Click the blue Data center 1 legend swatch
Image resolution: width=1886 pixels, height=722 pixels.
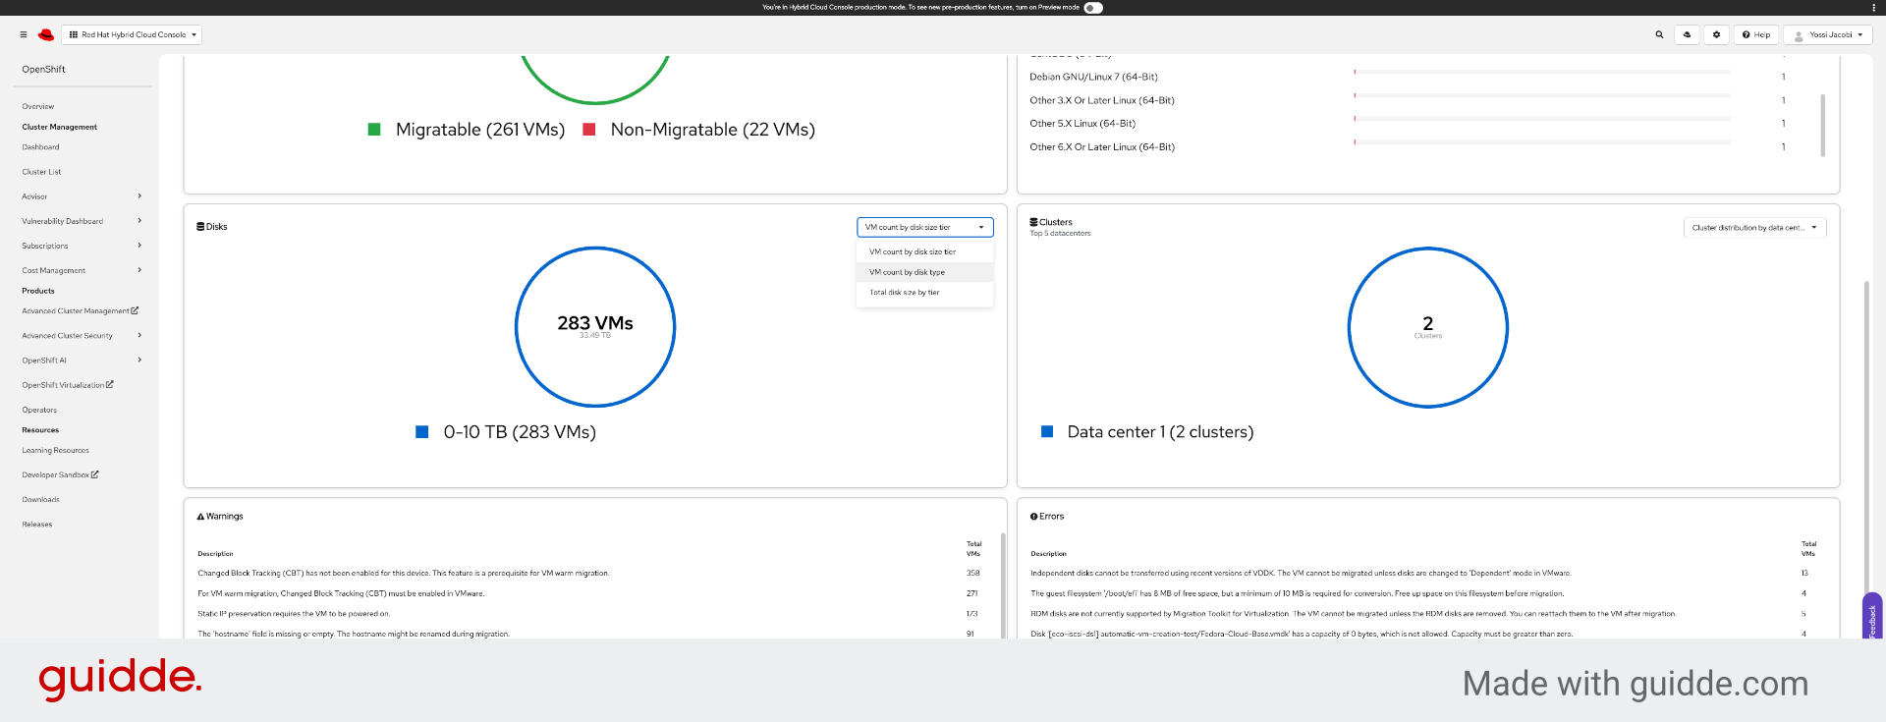tap(1047, 432)
